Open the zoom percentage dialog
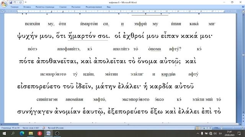This screenshot has height=137, width=245. [x=216, y=128]
